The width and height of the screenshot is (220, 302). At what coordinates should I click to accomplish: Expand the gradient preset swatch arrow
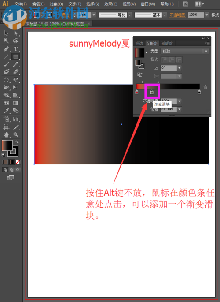[x=147, y=53]
